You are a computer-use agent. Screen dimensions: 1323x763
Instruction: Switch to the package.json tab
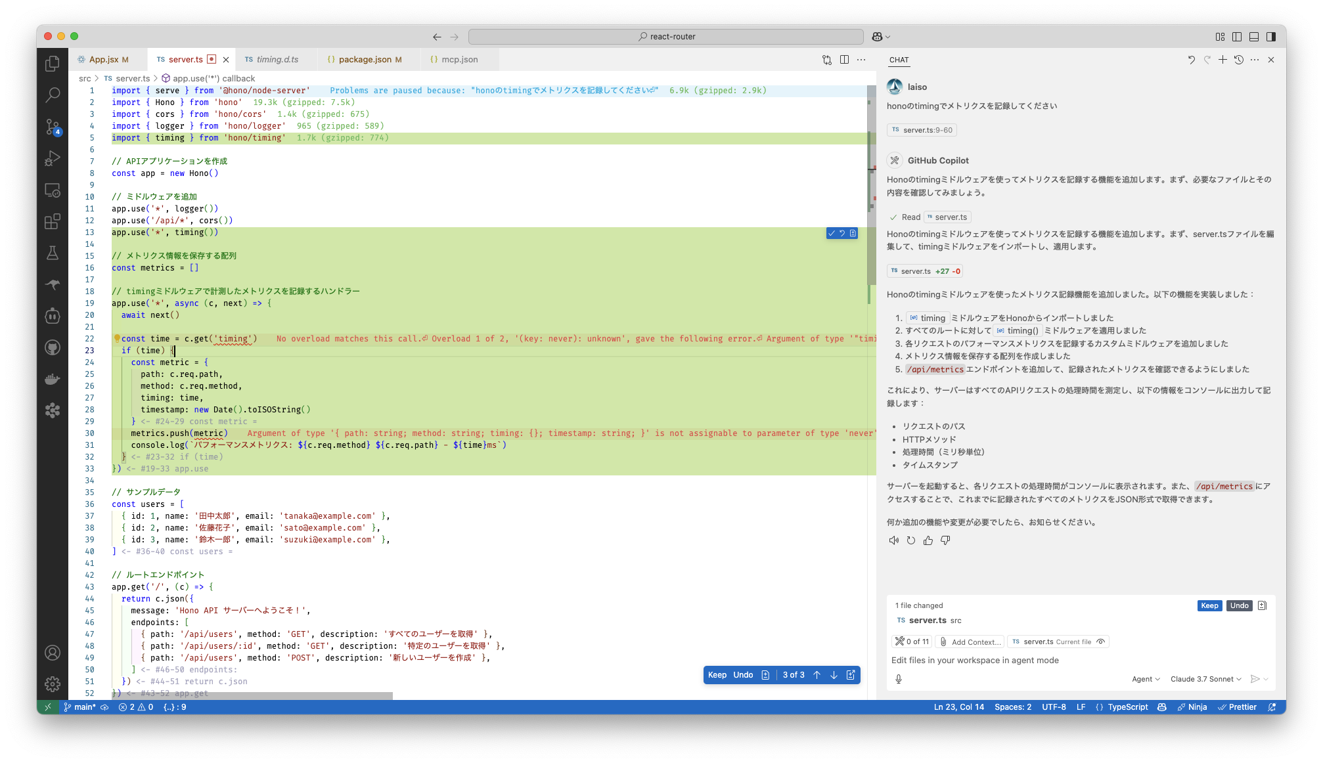(365, 60)
